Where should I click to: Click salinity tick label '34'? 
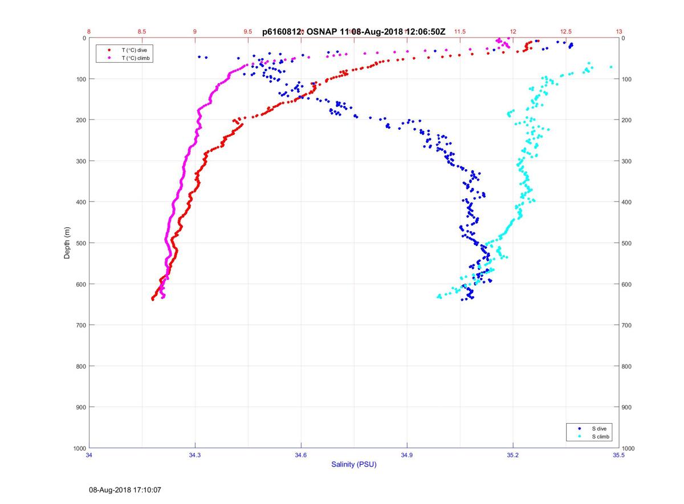click(x=89, y=455)
